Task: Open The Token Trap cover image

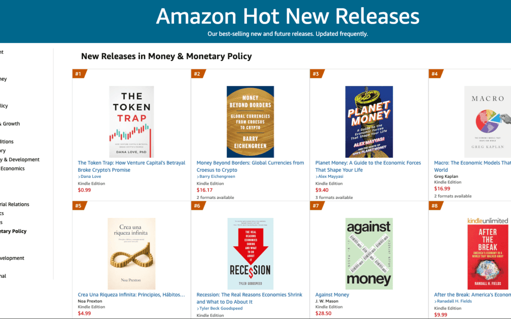Action: click(132, 122)
